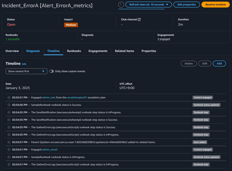Click the external link icon next to Chat channel
The height and width of the screenshot is (171, 232).
point(139,19)
